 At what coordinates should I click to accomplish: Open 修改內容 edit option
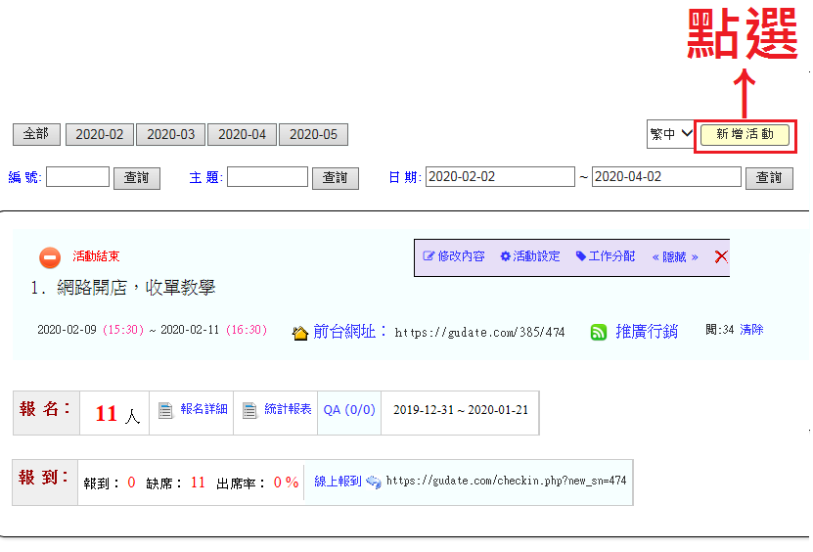pyautogui.click(x=453, y=256)
